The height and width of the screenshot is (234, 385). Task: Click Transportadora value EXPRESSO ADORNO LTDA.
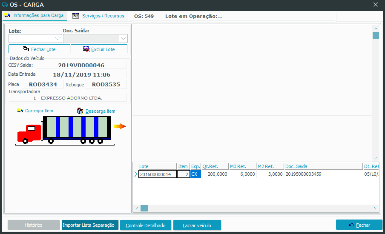point(68,98)
